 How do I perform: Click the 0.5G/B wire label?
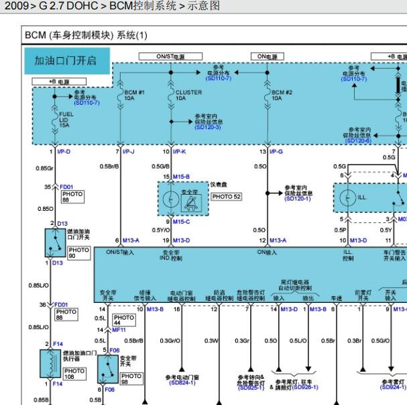tap(161, 167)
